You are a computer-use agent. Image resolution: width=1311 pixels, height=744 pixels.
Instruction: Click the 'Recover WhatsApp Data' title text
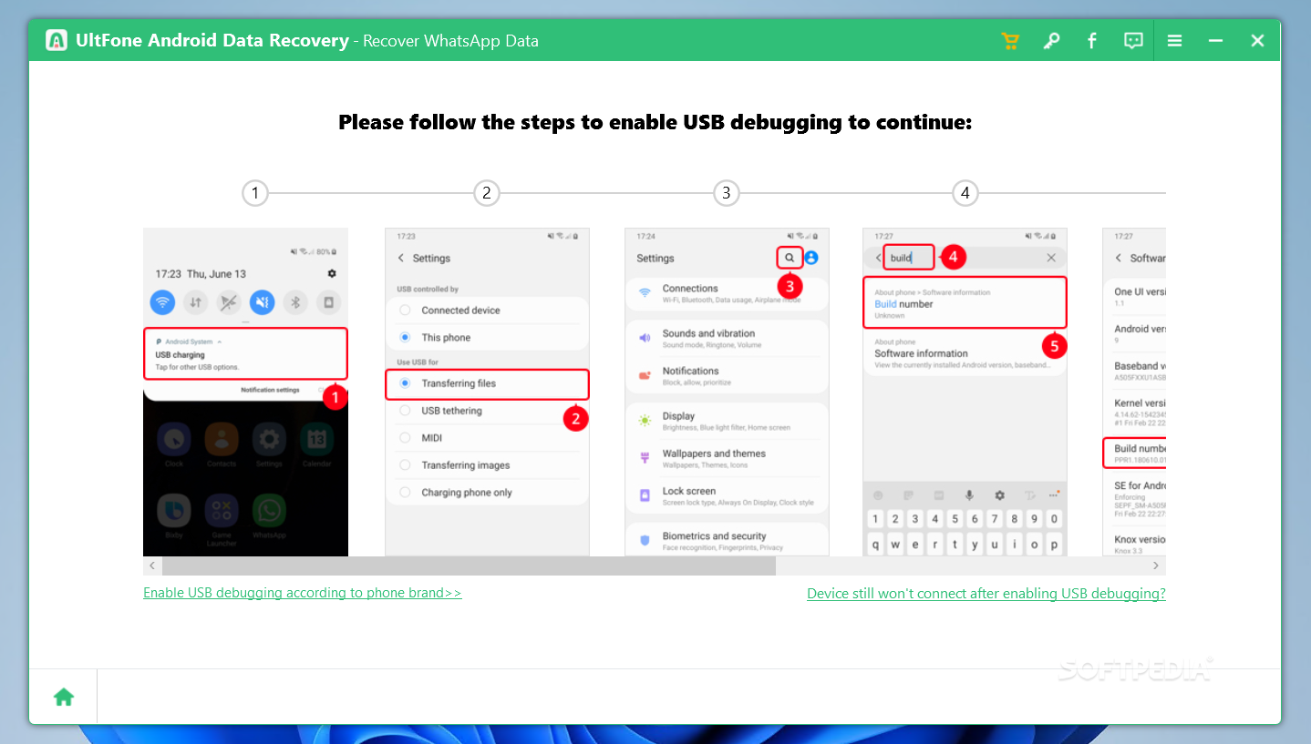pos(450,41)
